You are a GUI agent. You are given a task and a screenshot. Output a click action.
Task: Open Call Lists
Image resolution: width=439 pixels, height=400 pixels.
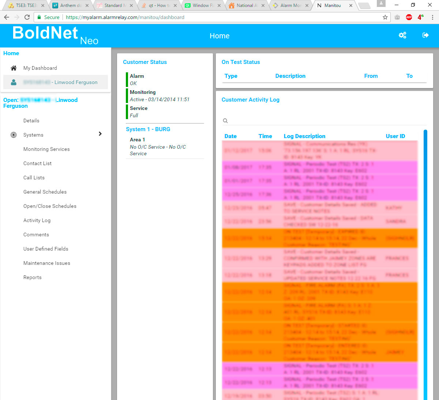tap(34, 178)
